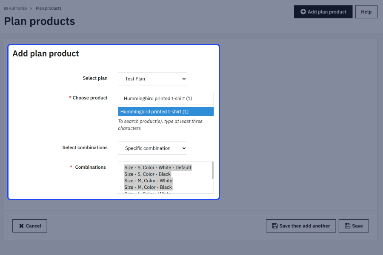The height and width of the screenshot is (255, 383).
Task: Open the Select combinations dropdown
Action: pyautogui.click(x=152, y=148)
